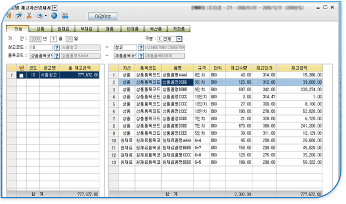Screen dimensions: 346x204
Task: Click the pin arrow toolbar icon
Action: point(19,16)
